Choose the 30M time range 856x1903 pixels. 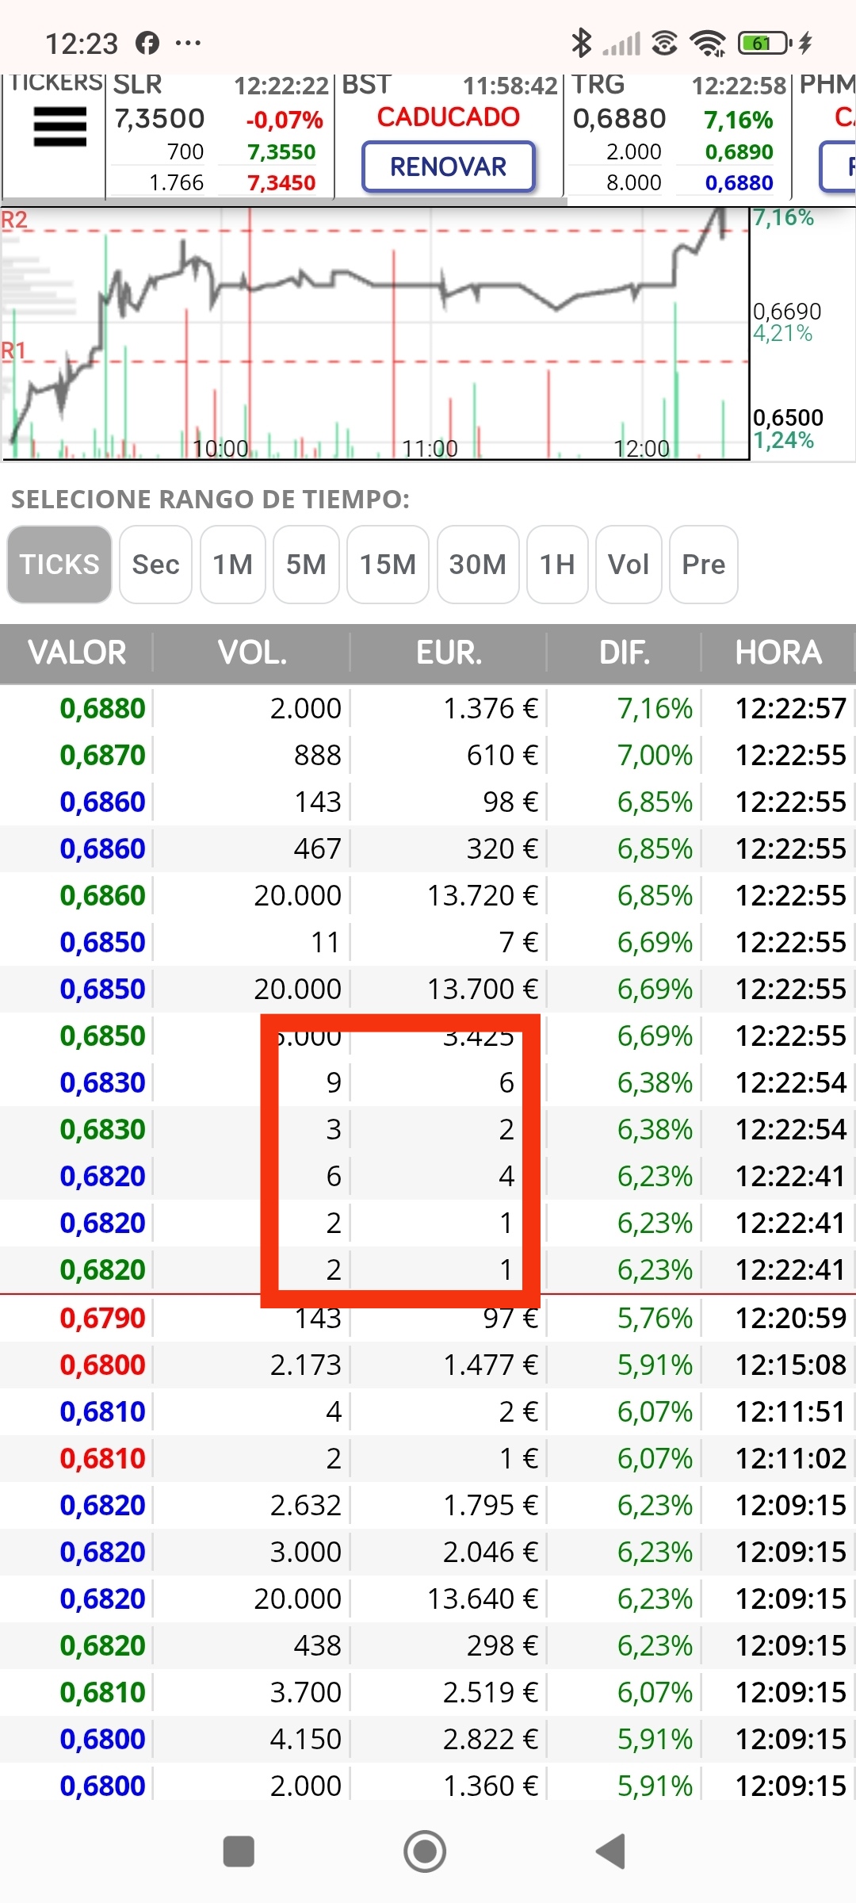[x=478, y=565]
